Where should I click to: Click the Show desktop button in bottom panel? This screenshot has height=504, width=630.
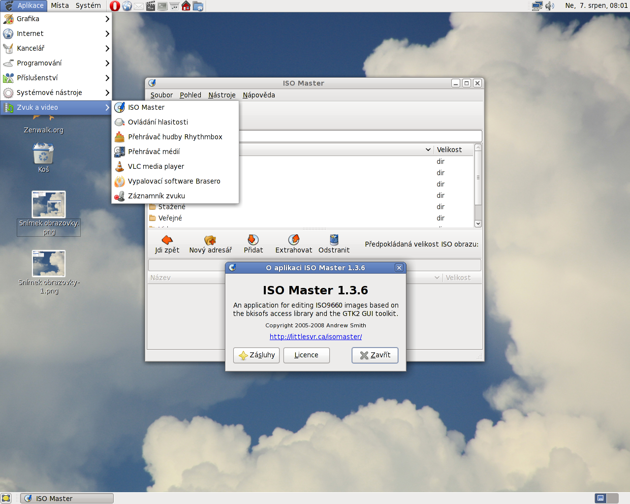[6, 498]
